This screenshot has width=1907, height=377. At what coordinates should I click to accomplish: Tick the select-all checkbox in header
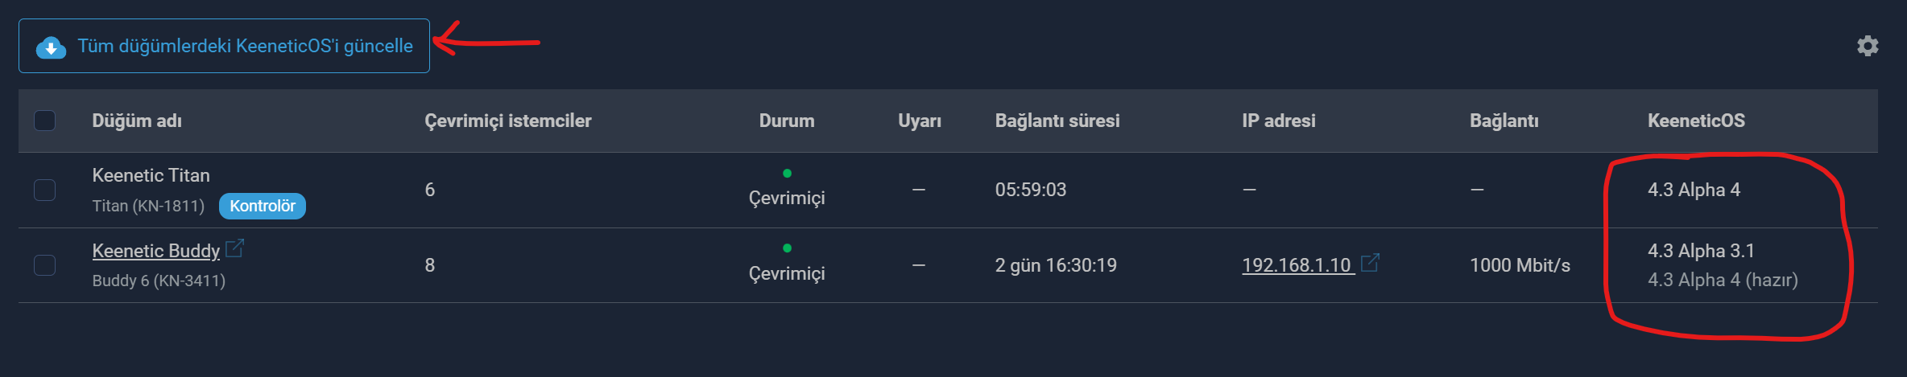(x=45, y=121)
